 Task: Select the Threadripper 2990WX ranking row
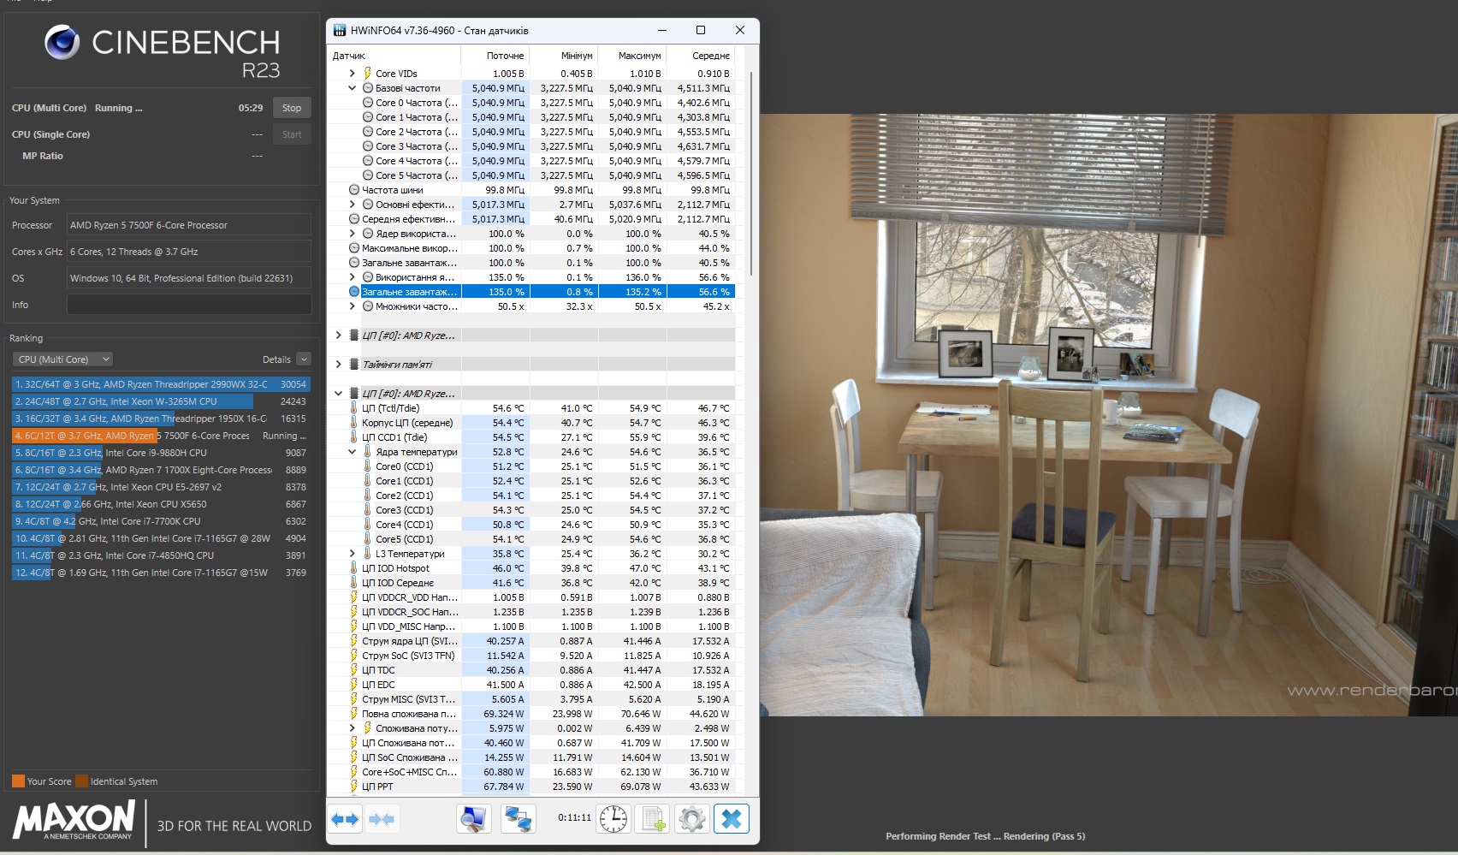(161, 384)
